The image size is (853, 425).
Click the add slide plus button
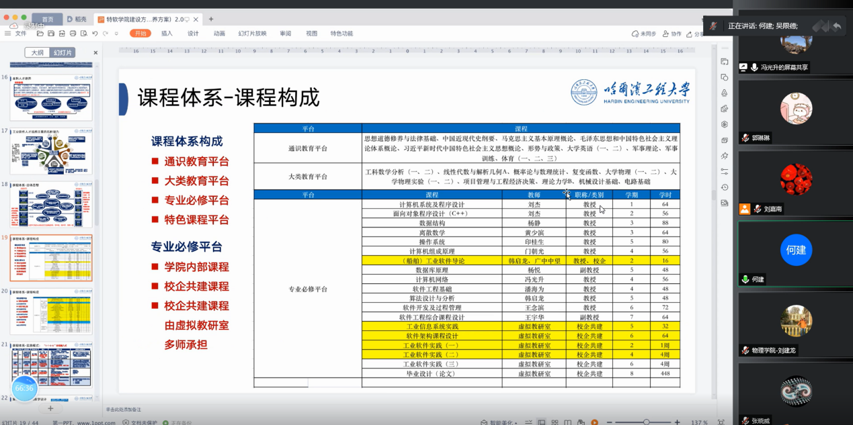click(50, 408)
